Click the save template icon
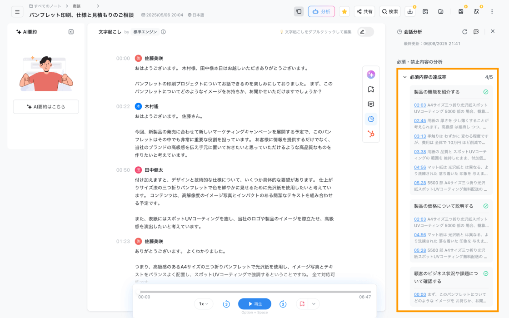The height and width of the screenshot is (318, 509). 461,12
